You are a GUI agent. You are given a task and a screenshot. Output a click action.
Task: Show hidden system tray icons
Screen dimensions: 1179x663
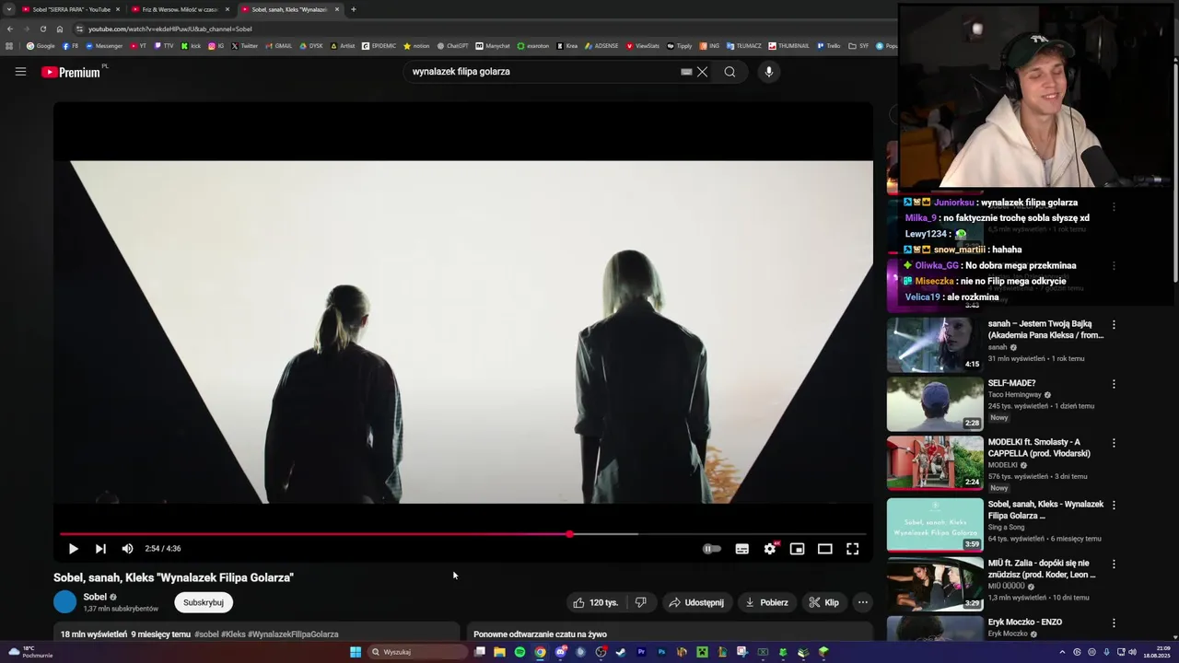pos(1062,652)
